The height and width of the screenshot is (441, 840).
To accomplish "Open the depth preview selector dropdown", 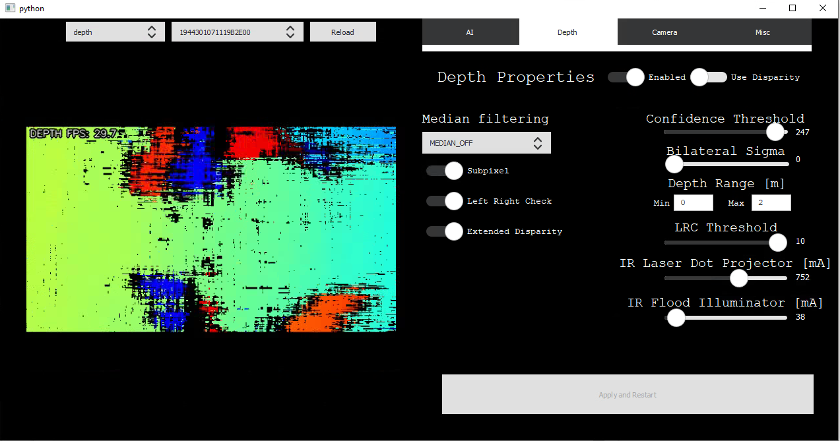I will click(115, 32).
